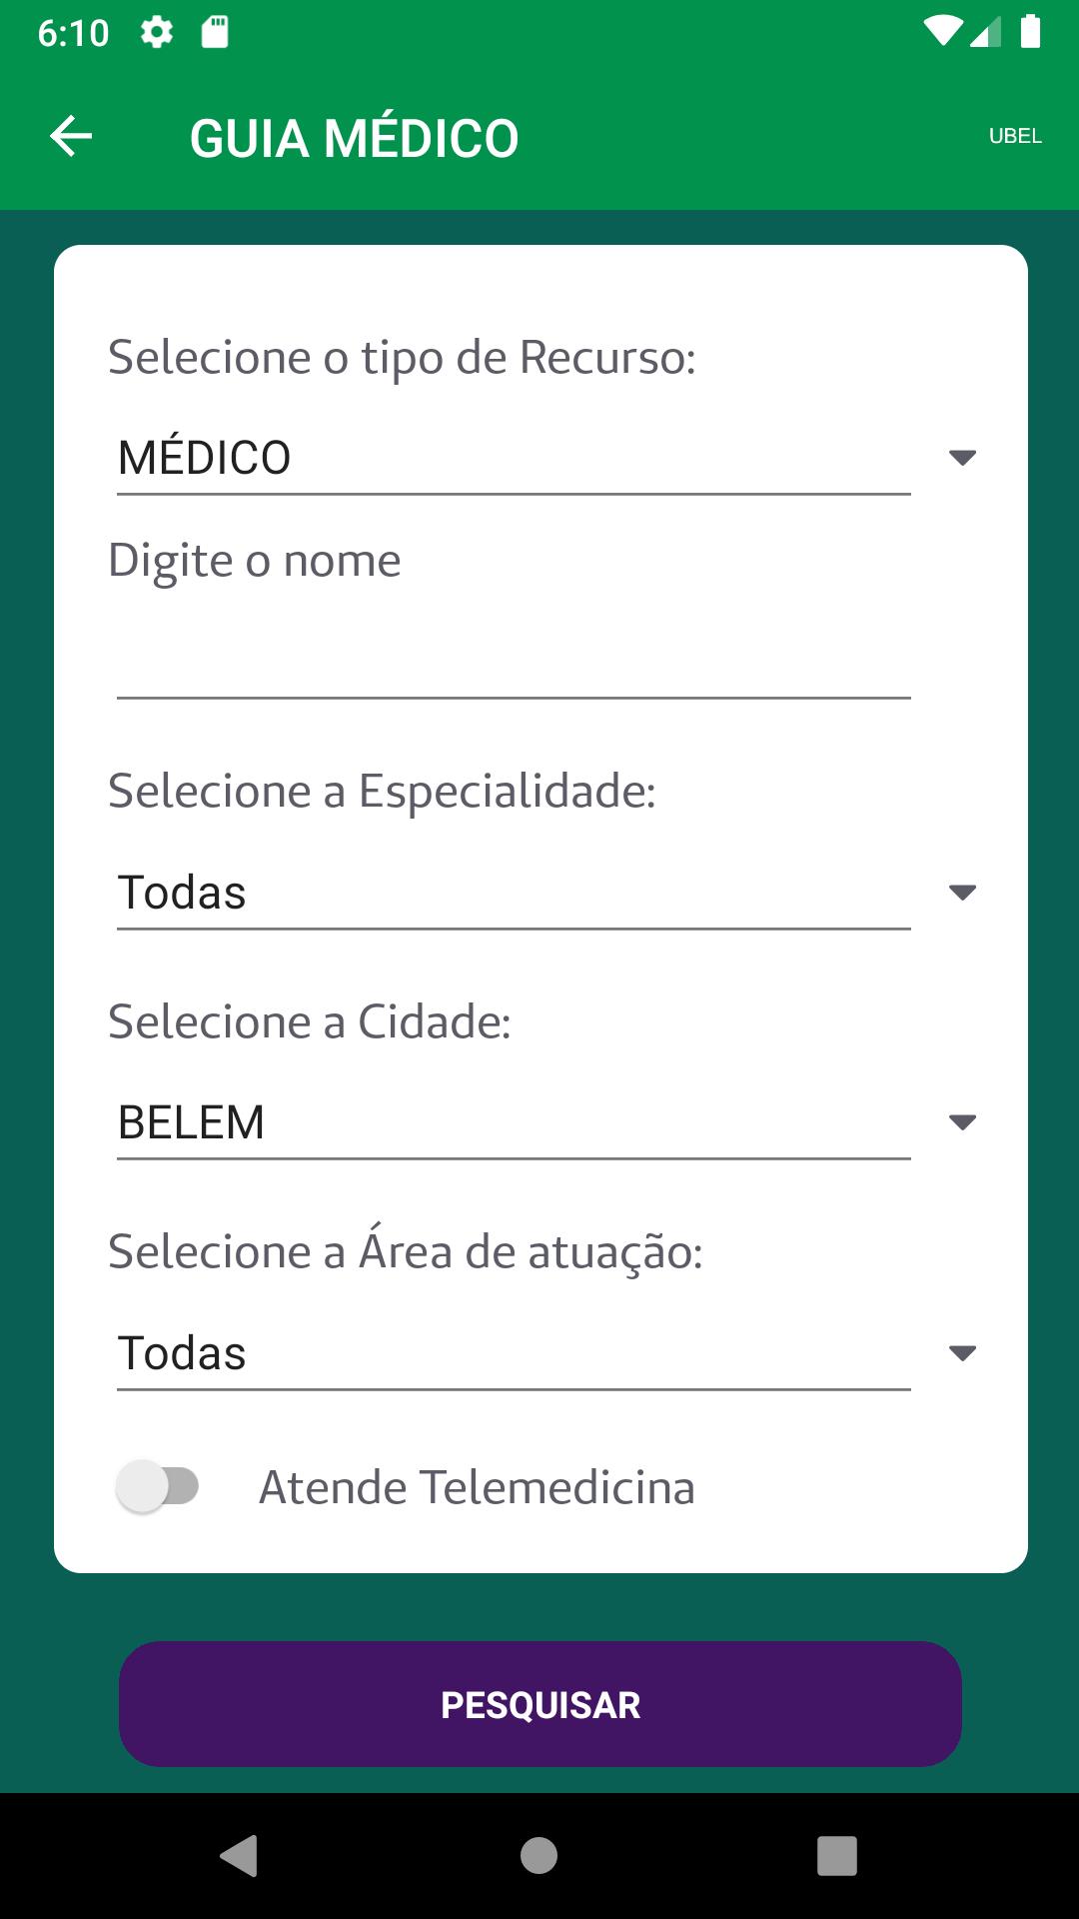Screen dimensions: 1079x1919
Task: Expand the Área de atuação dropdown arrow
Action: pyautogui.click(x=962, y=1353)
